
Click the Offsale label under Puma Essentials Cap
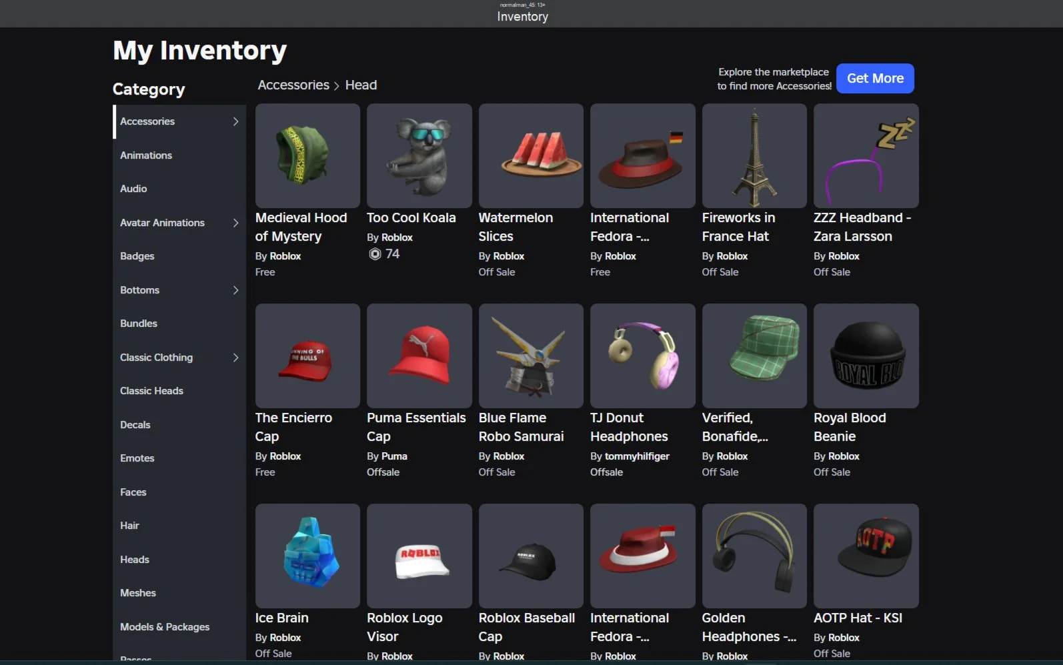coord(383,472)
